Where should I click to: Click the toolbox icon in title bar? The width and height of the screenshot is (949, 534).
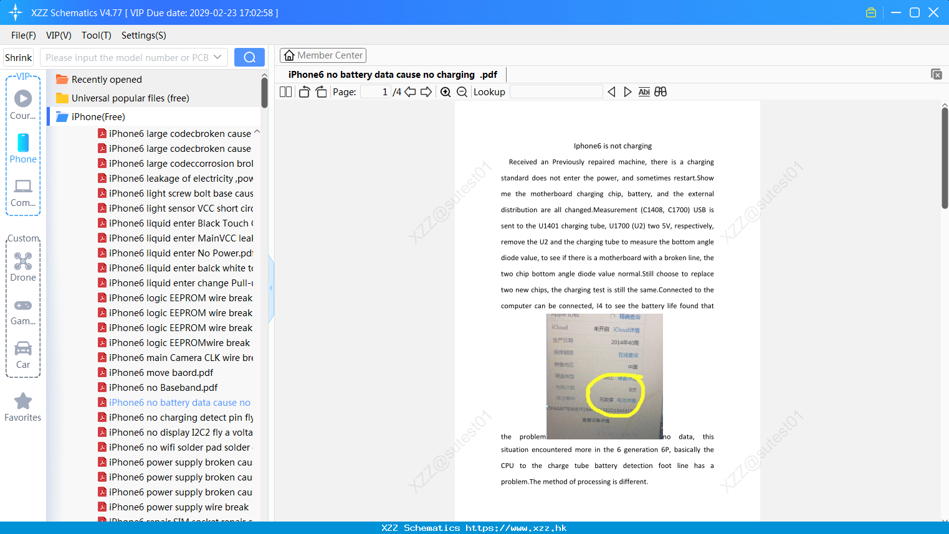(x=871, y=12)
